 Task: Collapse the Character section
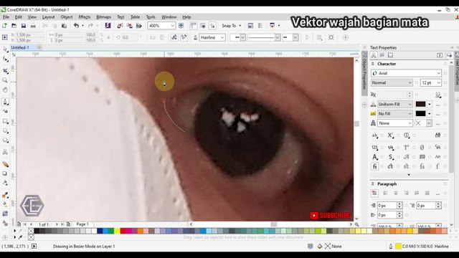click(x=373, y=64)
